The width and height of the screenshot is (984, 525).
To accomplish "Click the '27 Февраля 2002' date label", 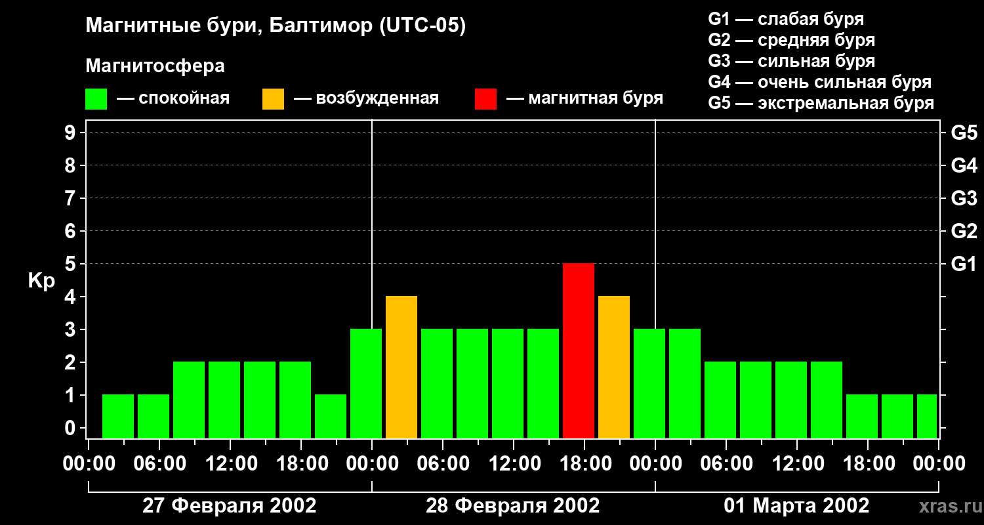I will click(230, 505).
